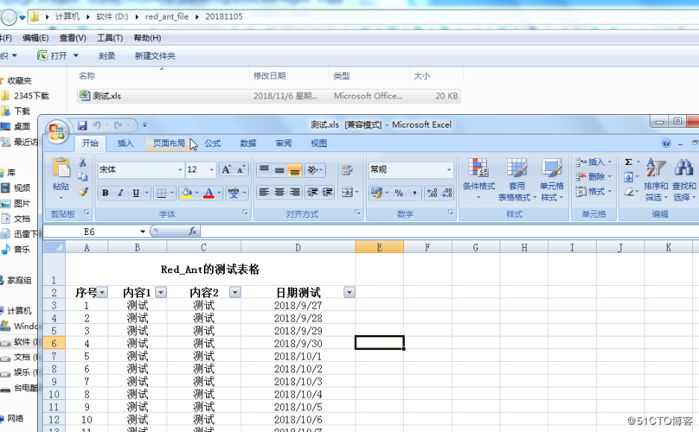Switch to 数据 ribbon tab

click(248, 143)
